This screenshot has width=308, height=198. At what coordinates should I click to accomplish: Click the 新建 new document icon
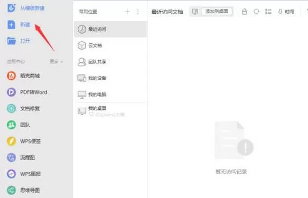click(11, 24)
